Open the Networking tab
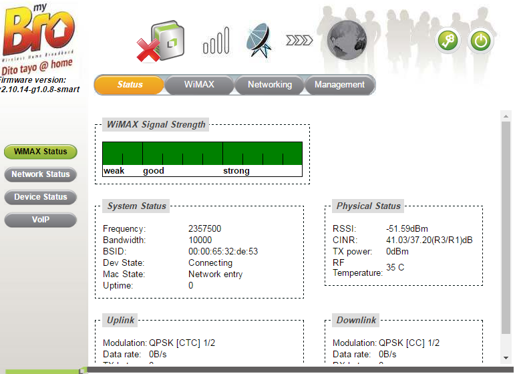 click(270, 85)
